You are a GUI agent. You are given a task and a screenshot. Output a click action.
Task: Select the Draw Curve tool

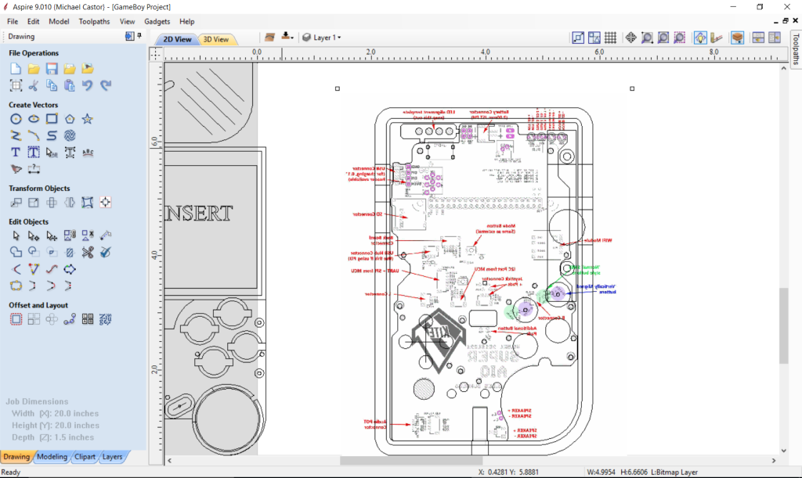pos(52,135)
